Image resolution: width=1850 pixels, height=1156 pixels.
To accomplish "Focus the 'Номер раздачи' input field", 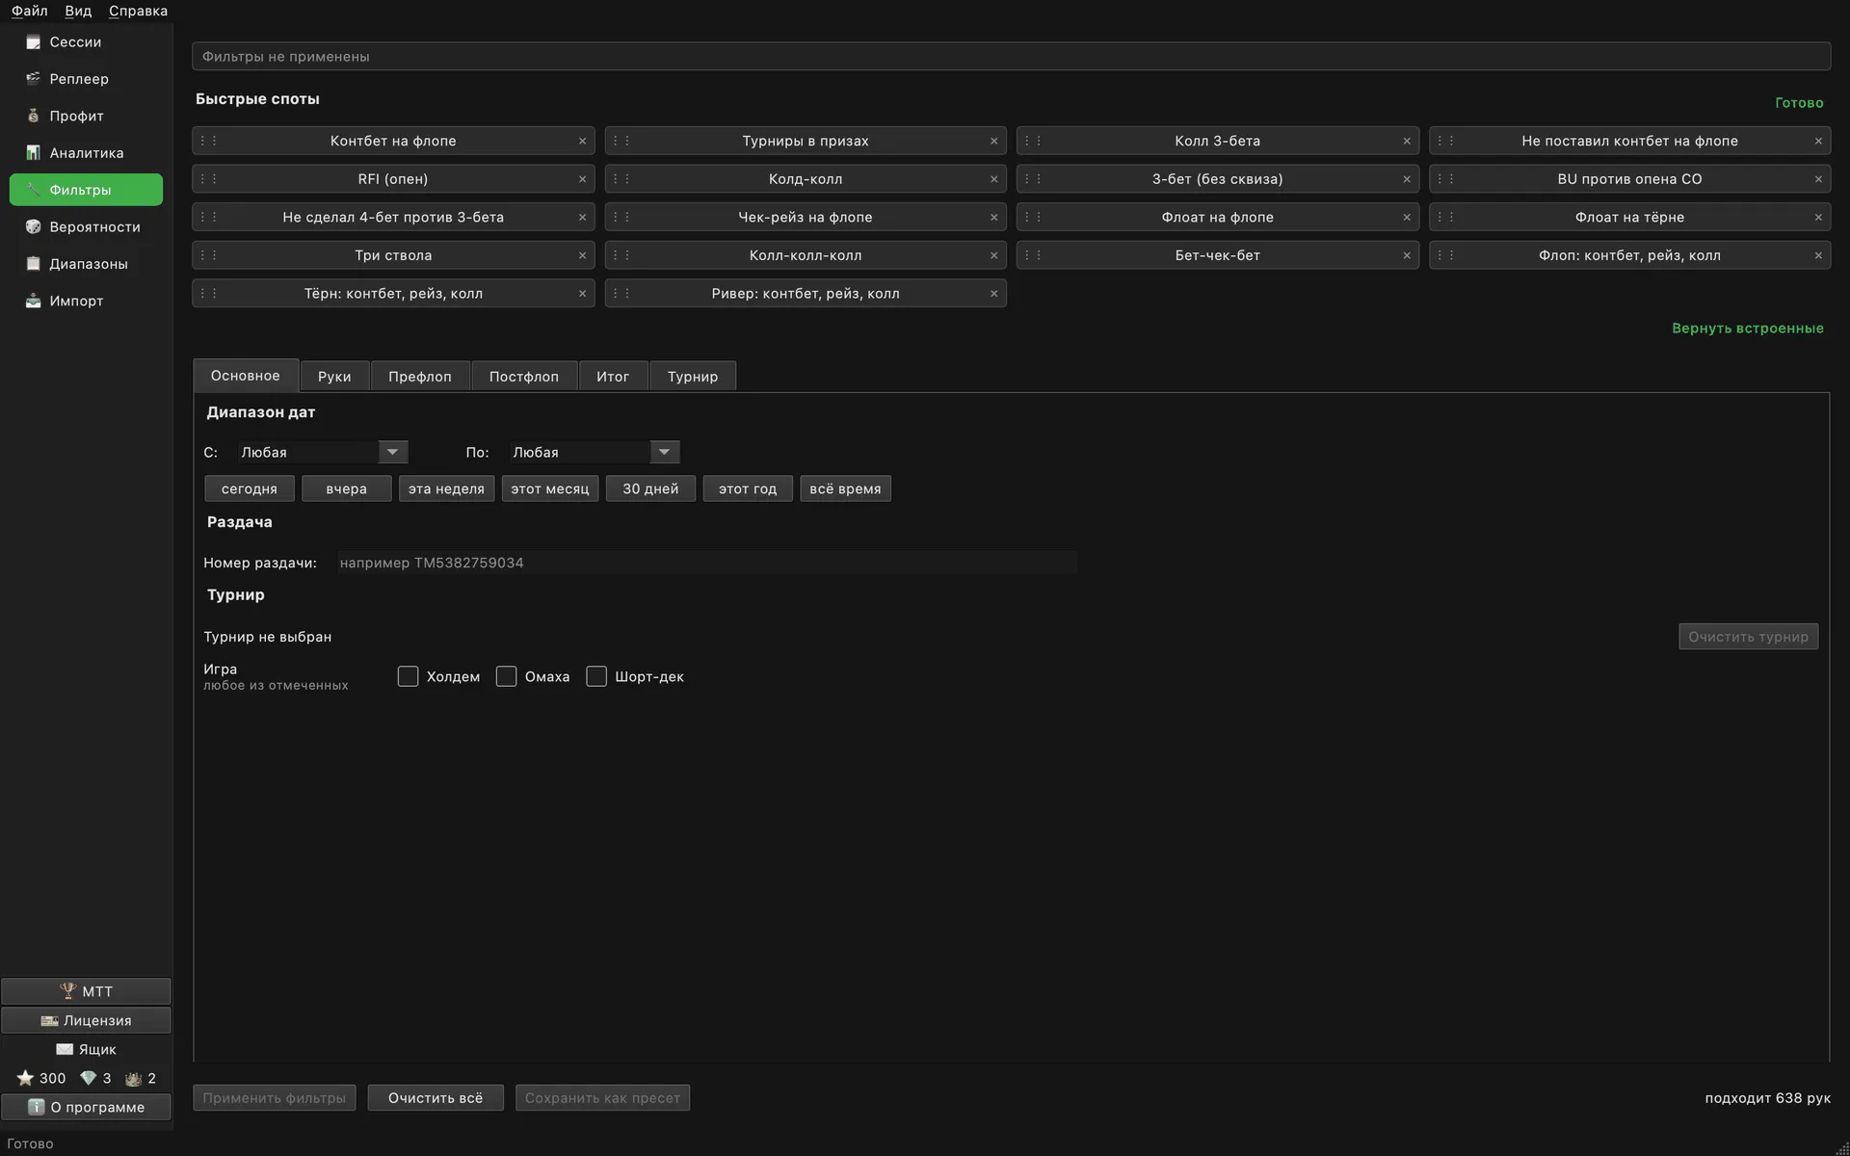I will click(706, 563).
